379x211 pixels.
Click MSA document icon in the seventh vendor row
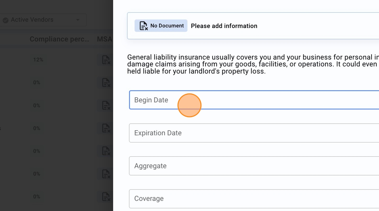click(x=106, y=196)
